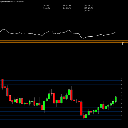Viewport: 128px width, 128px height.
Task: Select the low value L: 38.26
Action: point(67,8)
